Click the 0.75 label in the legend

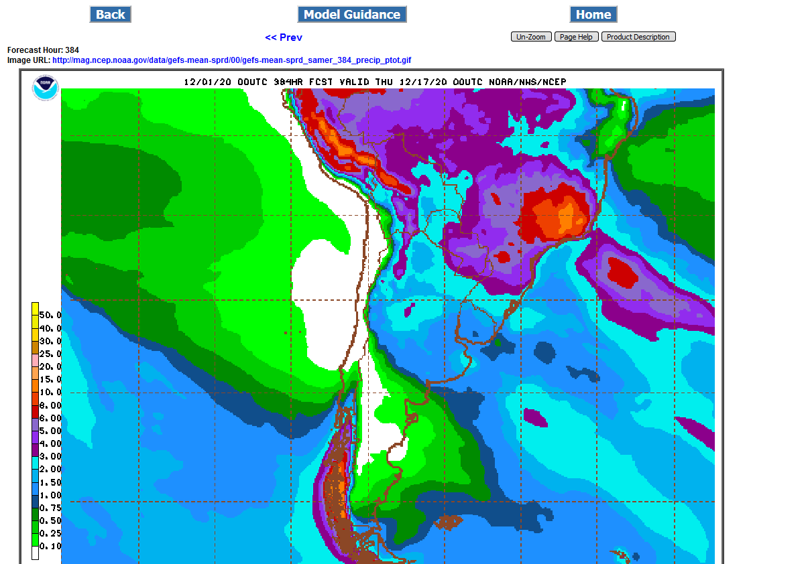pyautogui.click(x=50, y=508)
